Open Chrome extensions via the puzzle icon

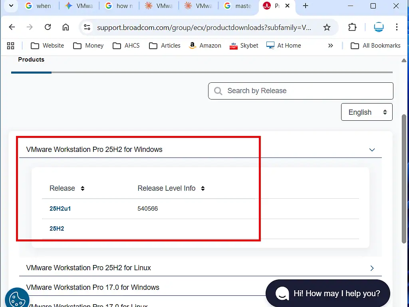352,27
